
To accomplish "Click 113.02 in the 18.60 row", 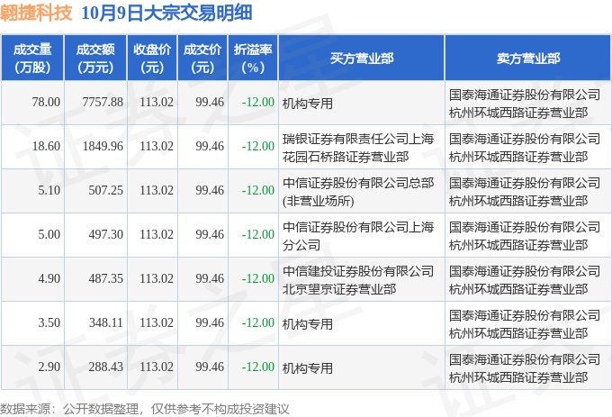I will click(157, 147).
